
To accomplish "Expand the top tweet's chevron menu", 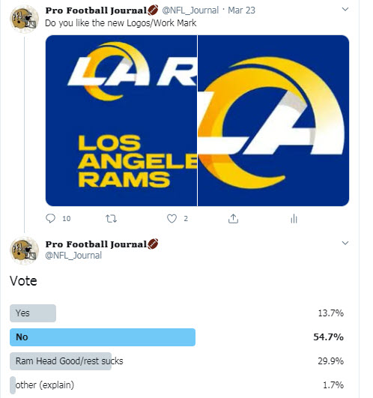I will pyautogui.click(x=345, y=10).
